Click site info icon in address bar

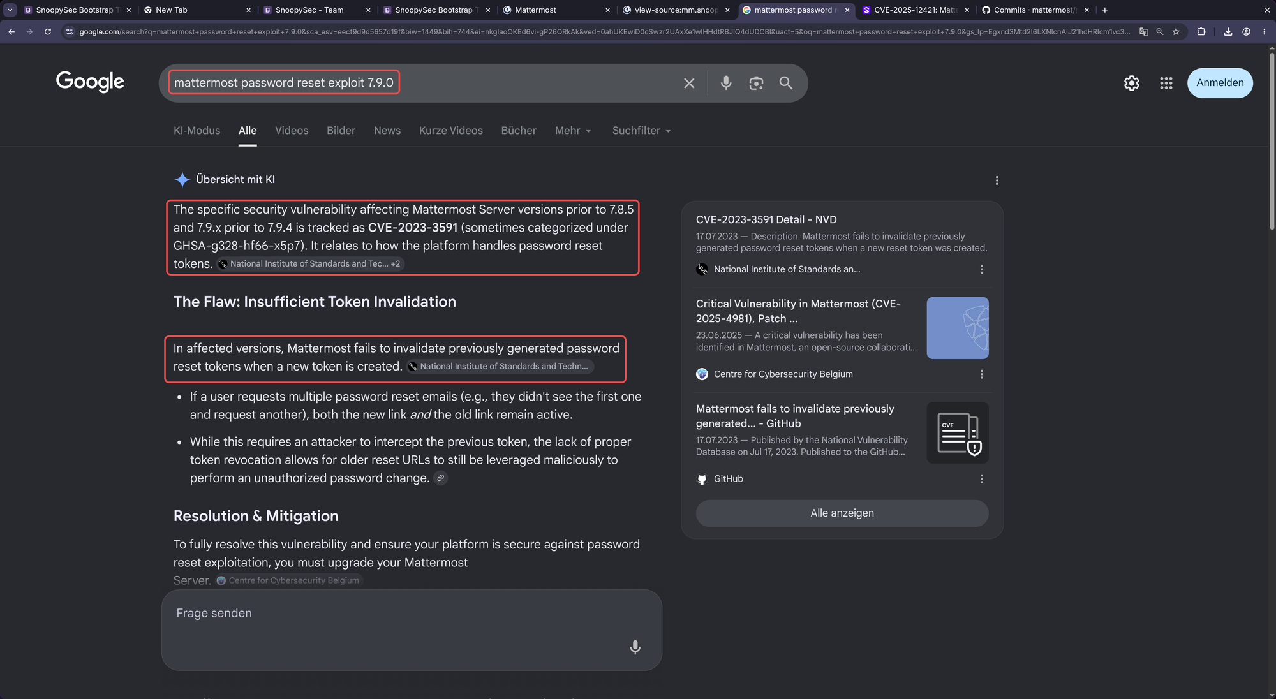coord(70,31)
